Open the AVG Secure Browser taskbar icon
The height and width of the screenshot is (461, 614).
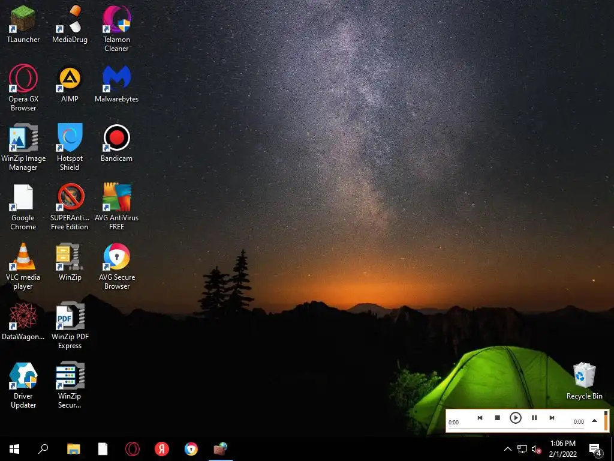(191, 449)
